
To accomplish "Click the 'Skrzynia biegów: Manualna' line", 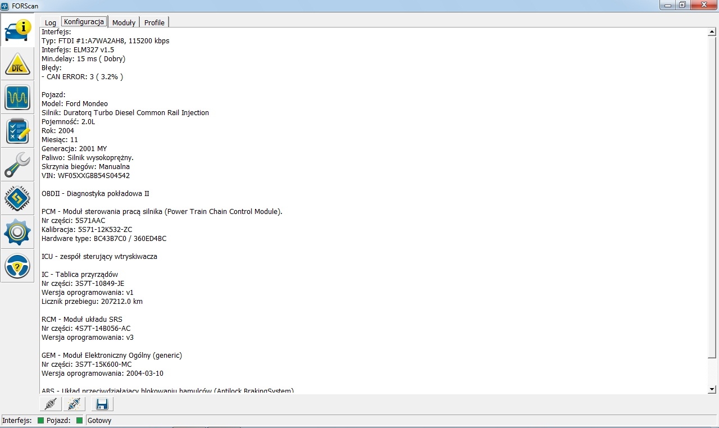I will pos(85,167).
